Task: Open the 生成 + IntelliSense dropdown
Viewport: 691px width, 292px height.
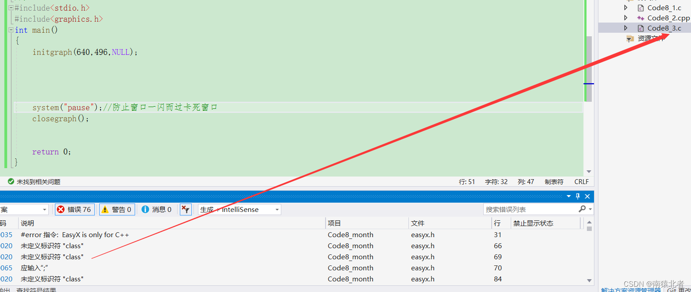Action: click(240, 209)
